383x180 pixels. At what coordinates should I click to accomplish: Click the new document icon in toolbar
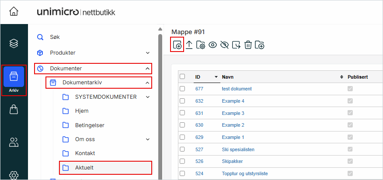tap(177, 45)
